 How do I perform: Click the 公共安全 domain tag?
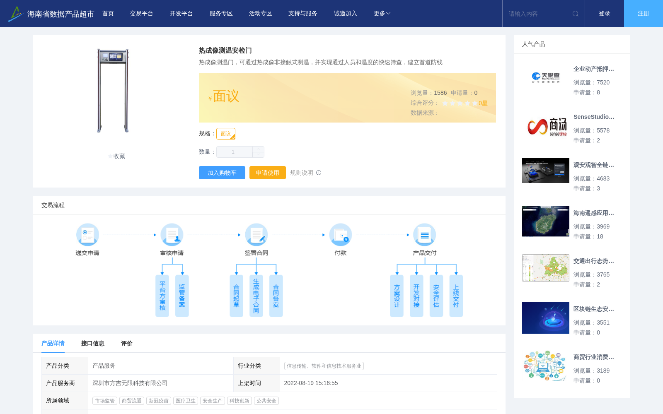point(266,401)
